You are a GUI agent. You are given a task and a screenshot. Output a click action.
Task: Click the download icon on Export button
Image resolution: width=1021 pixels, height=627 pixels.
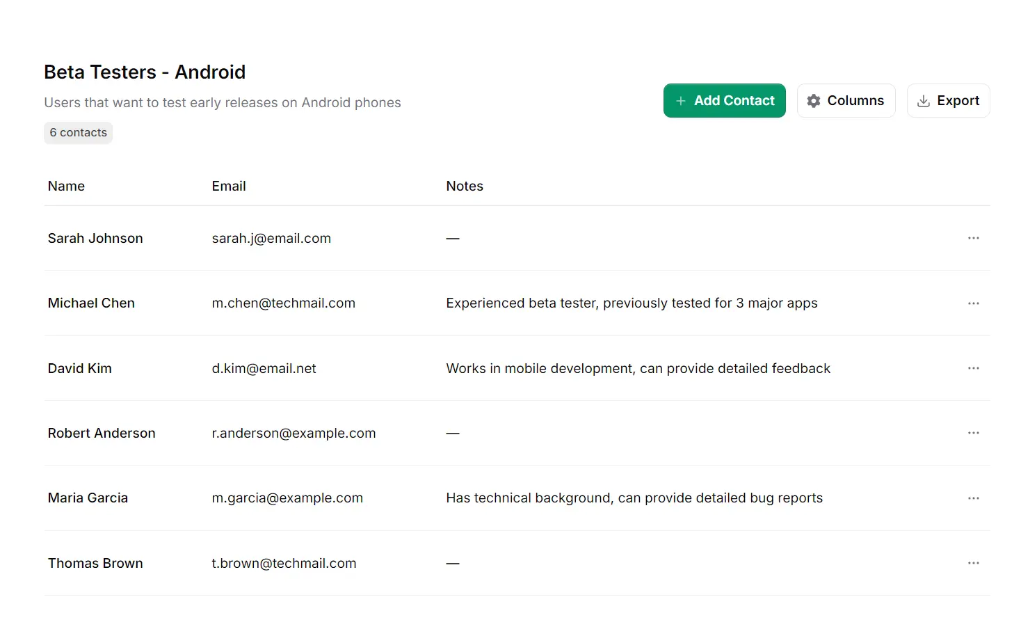coord(923,101)
